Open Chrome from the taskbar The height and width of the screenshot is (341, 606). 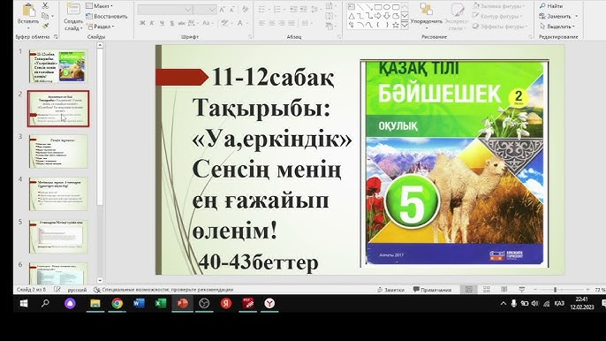pyautogui.click(x=117, y=304)
